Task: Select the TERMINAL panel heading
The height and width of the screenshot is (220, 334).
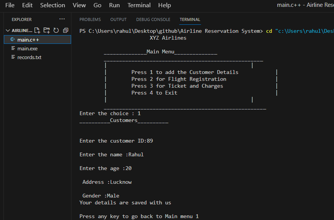Action: pyautogui.click(x=190, y=19)
